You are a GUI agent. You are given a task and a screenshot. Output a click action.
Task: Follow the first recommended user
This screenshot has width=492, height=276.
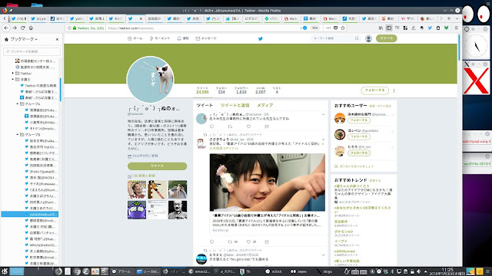coord(359,120)
